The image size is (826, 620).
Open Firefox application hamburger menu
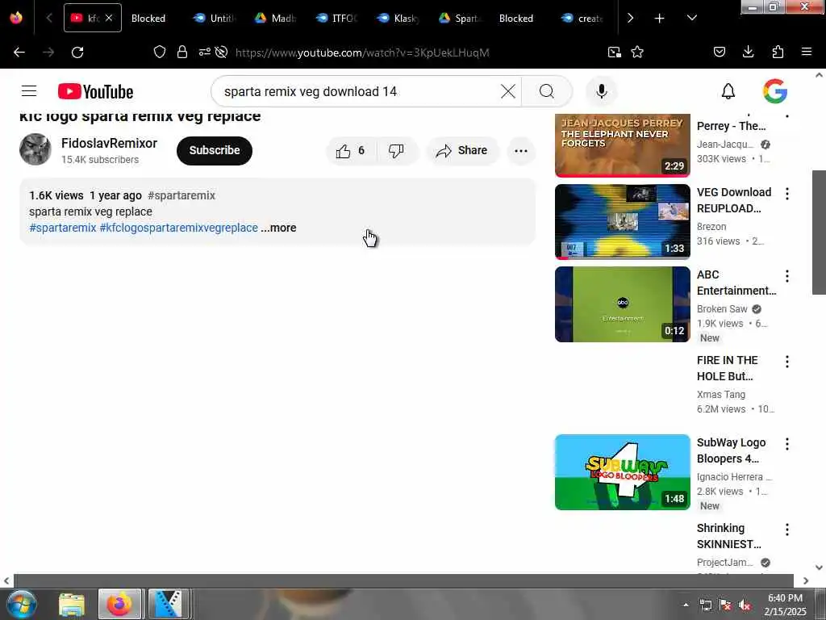tap(807, 52)
